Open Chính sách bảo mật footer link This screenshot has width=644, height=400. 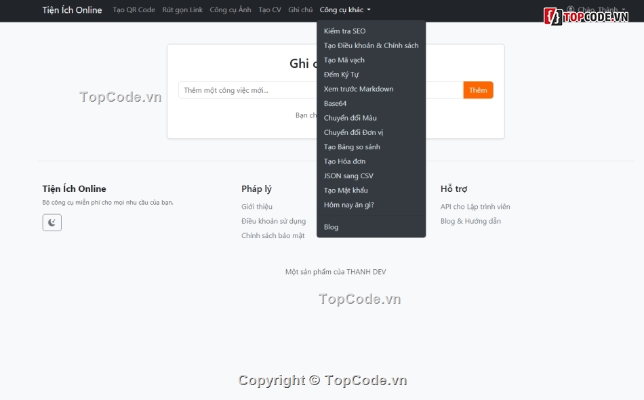coord(273,236)
